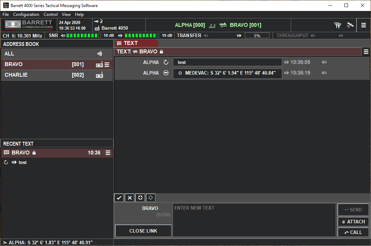Viewport: 371px width, 246px height.
Task: Open the Help menu
Action: (x=79, y=14)
